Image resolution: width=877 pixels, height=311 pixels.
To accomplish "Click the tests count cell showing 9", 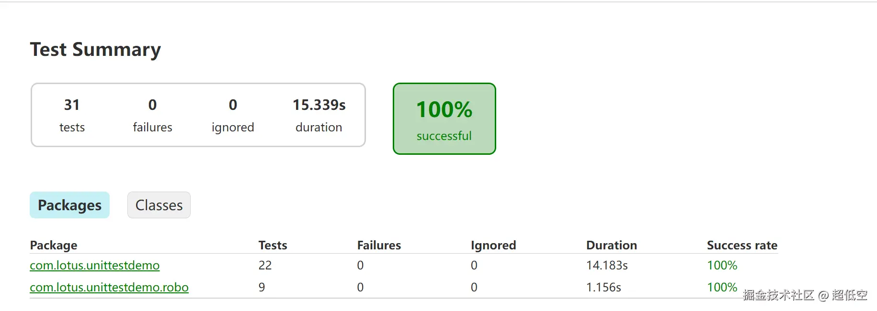I will coord(262,287).
